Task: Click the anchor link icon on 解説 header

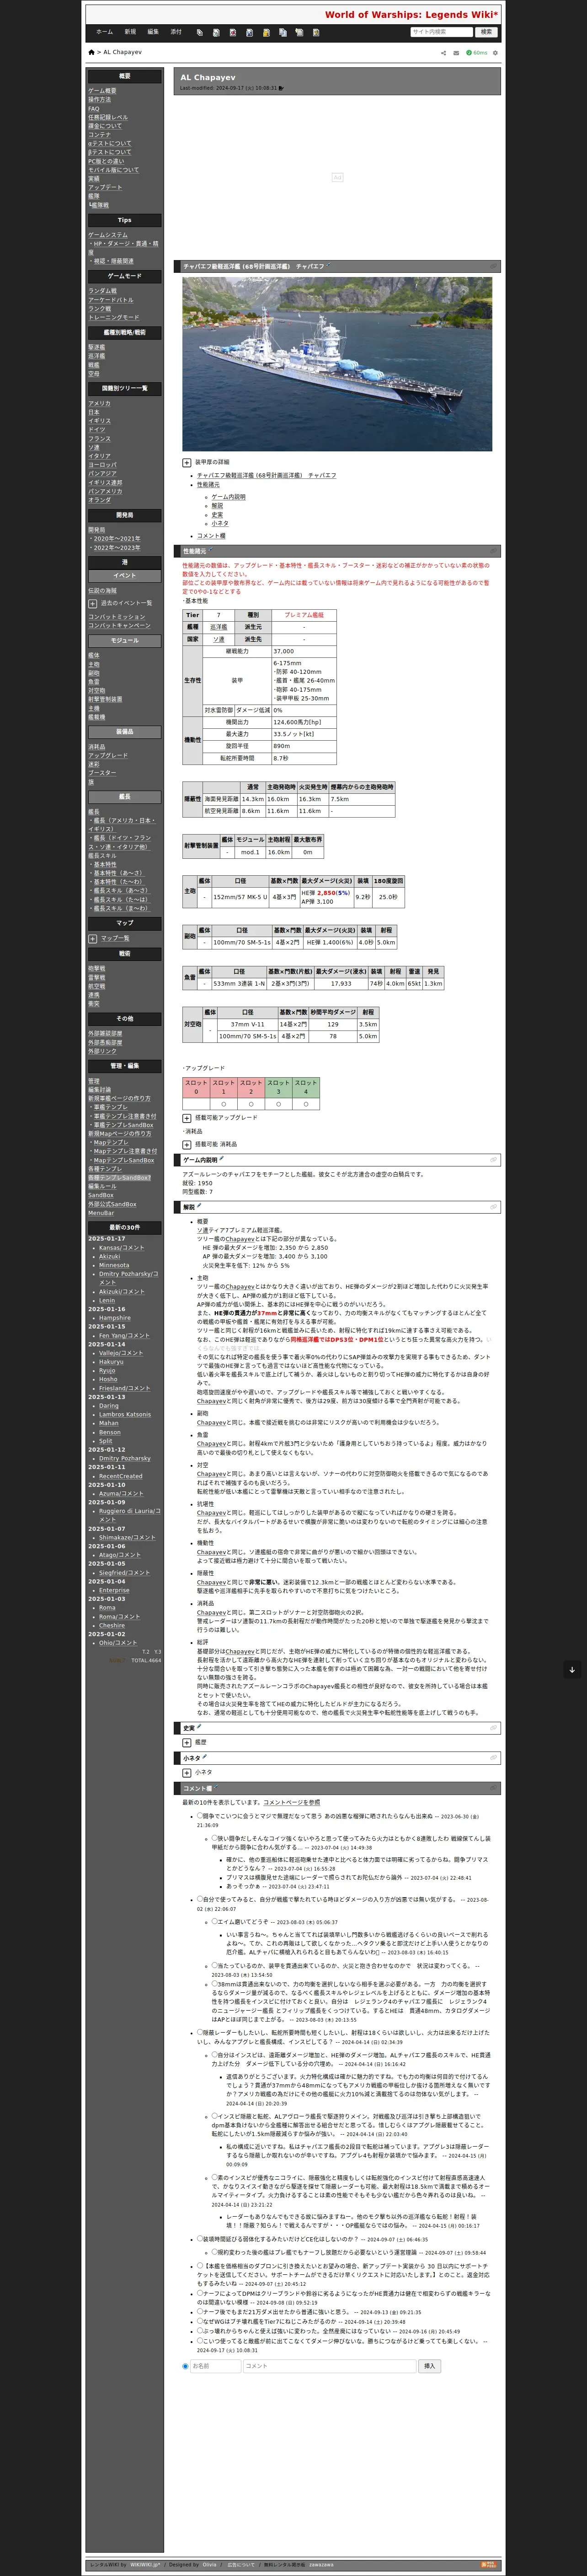Action: pos(493,1208)
